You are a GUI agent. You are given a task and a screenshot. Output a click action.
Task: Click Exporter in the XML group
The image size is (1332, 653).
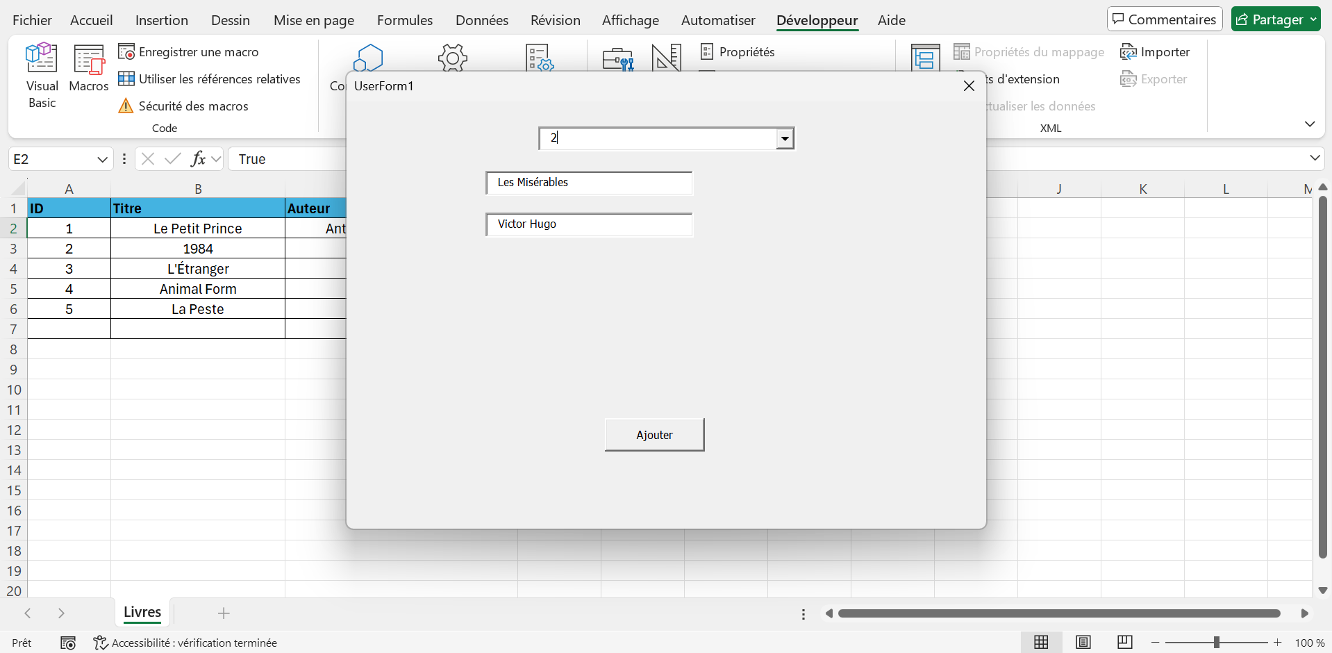point(1154,79)
